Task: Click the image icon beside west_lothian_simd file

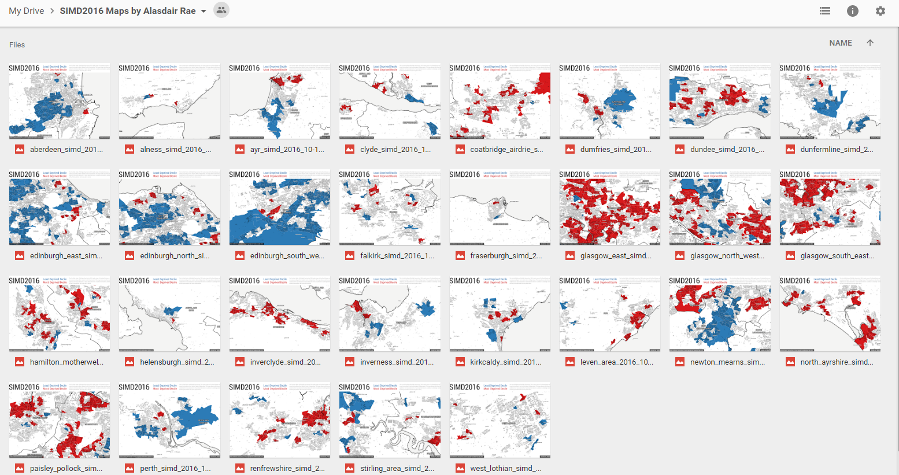Action: click(460, 467)
